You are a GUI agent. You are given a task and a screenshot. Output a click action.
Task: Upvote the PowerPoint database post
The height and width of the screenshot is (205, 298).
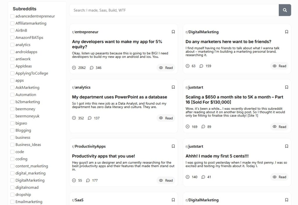click(74, 118)
